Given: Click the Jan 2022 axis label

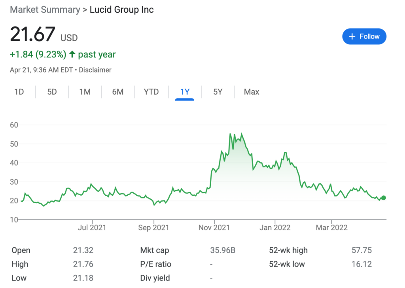Looking at the screenshot, I should pyautogui.click(x=275, y=227).
